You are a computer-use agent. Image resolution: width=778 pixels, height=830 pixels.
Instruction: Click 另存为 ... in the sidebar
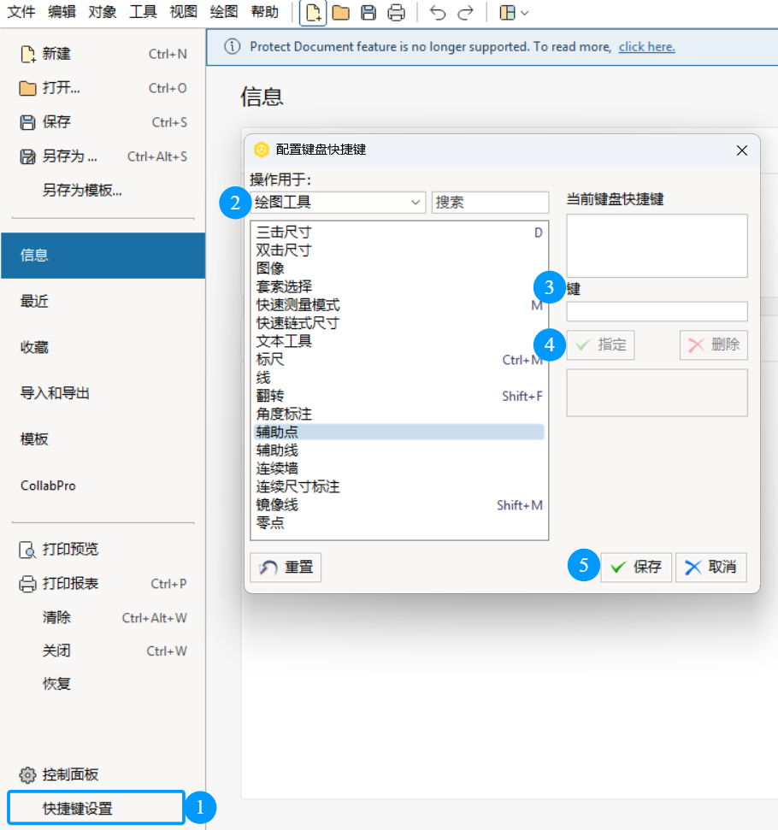coord(103,156)
